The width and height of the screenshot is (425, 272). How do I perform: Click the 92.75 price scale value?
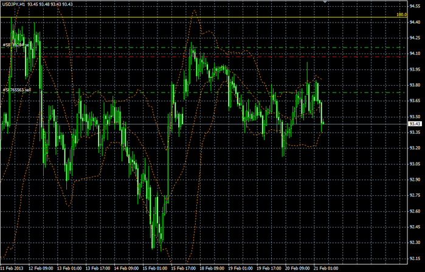(415, 195)
